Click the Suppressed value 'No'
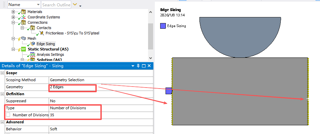Viewport: 320px width, 134px height. [53, 101]
